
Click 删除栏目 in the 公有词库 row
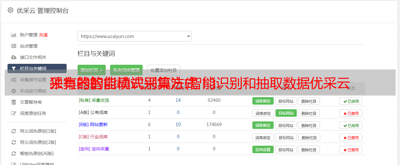coord(309,113)
